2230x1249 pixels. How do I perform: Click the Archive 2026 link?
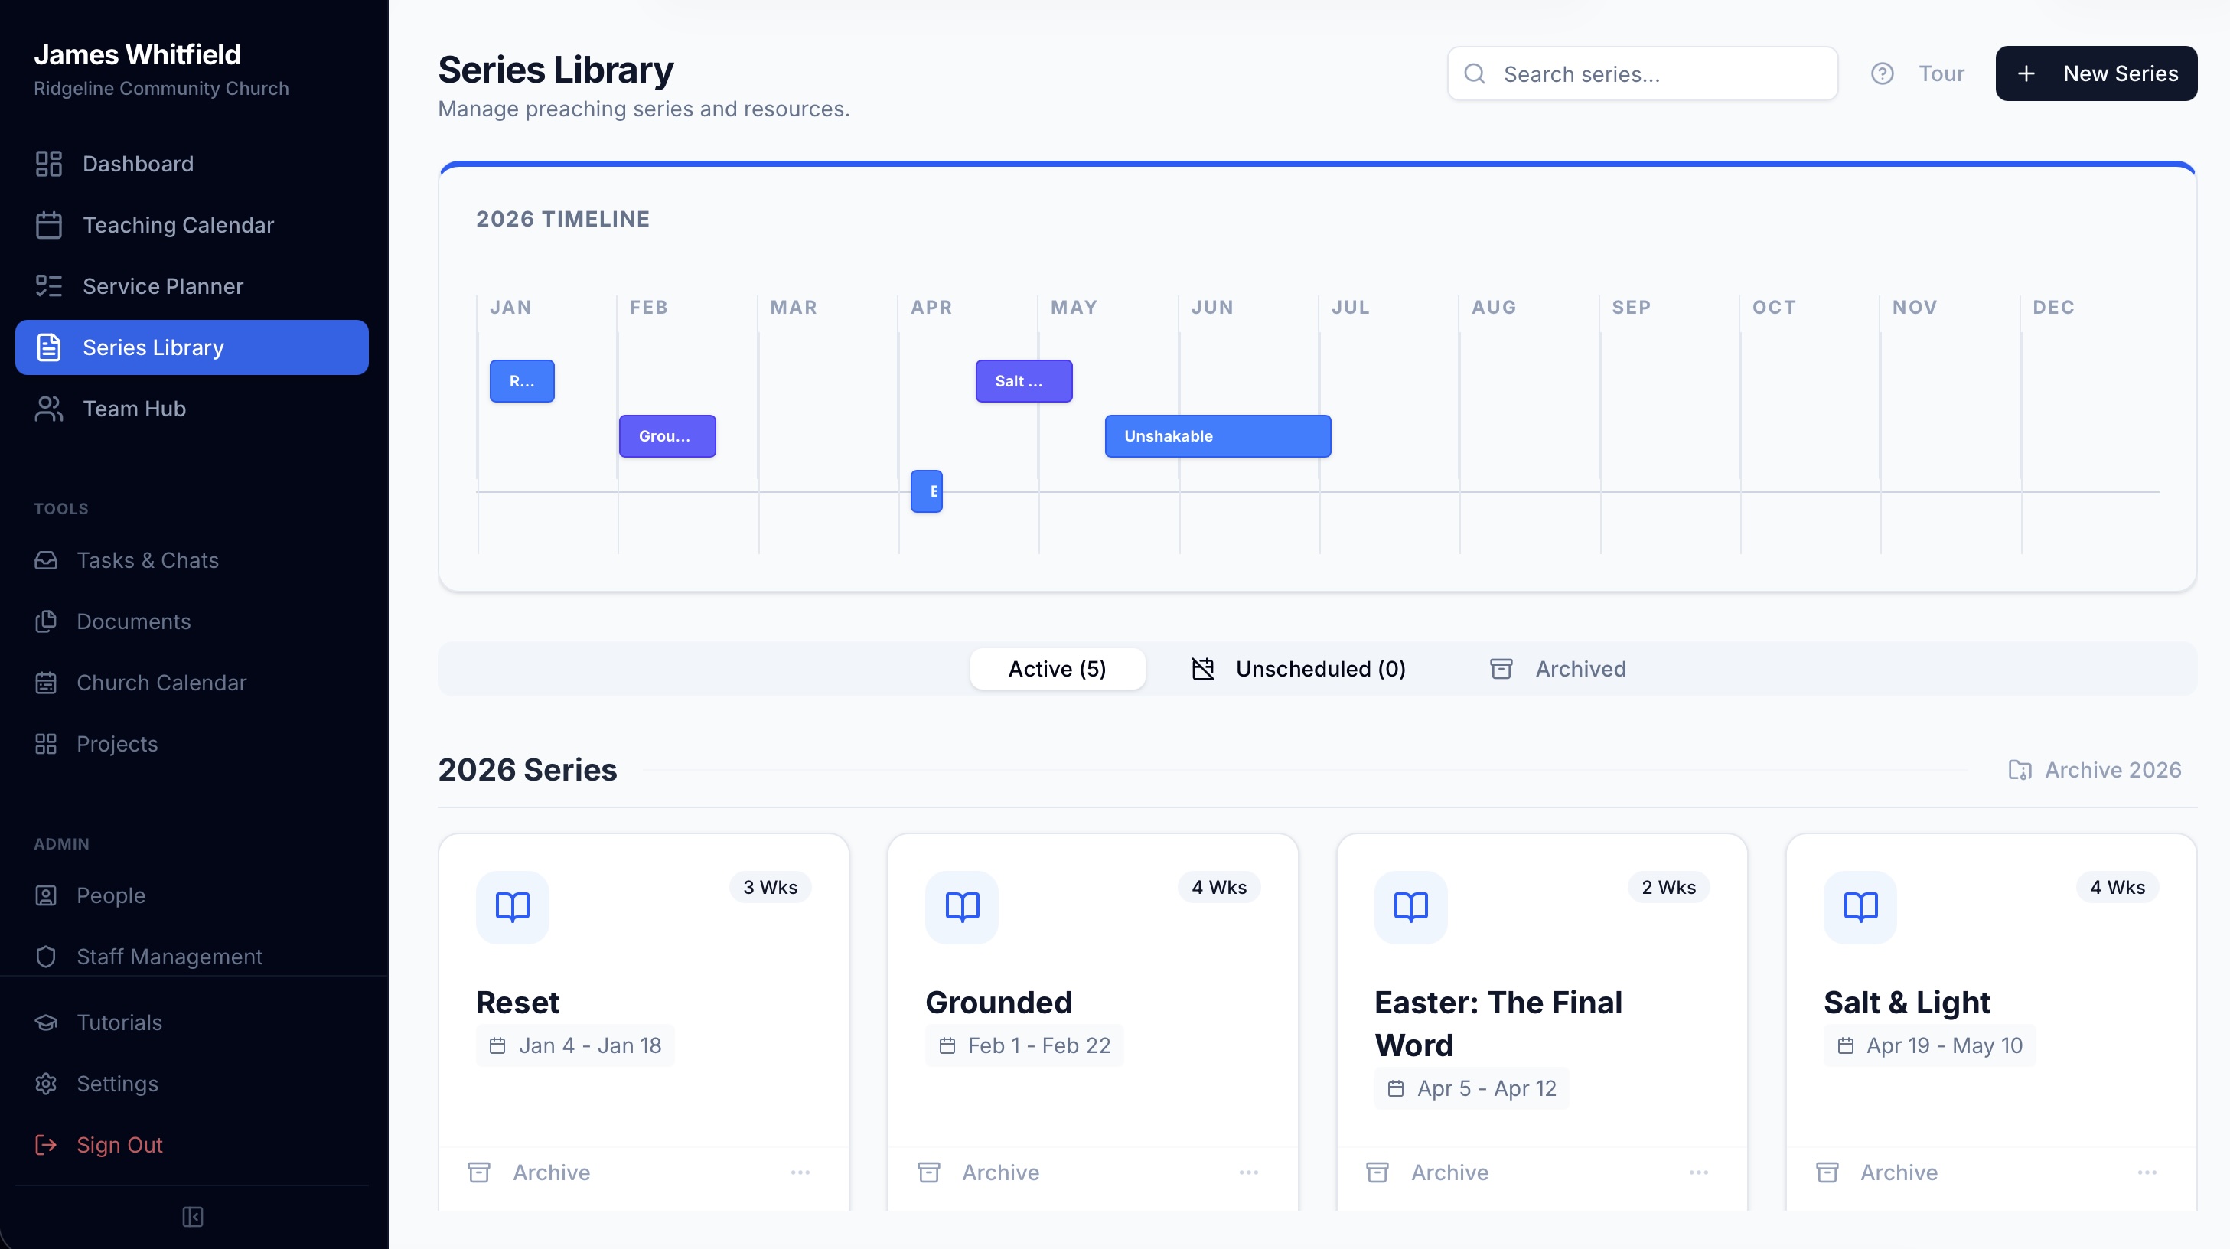pos(2096,769)
